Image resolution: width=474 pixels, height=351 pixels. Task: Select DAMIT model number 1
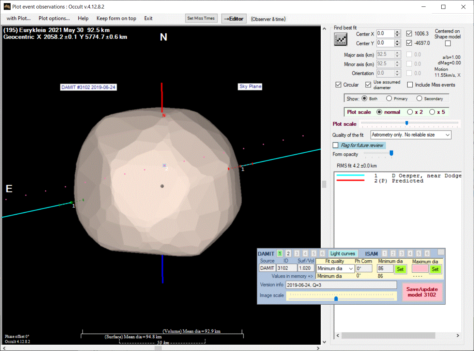pos(280,254)
